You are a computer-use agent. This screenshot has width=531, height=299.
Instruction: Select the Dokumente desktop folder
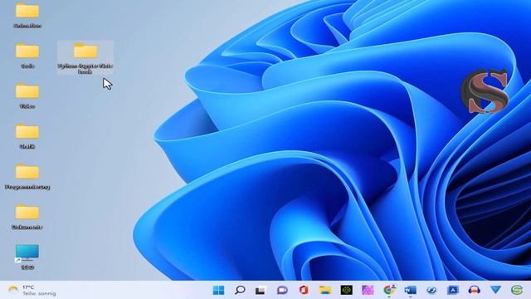click(x=27, y=217)
